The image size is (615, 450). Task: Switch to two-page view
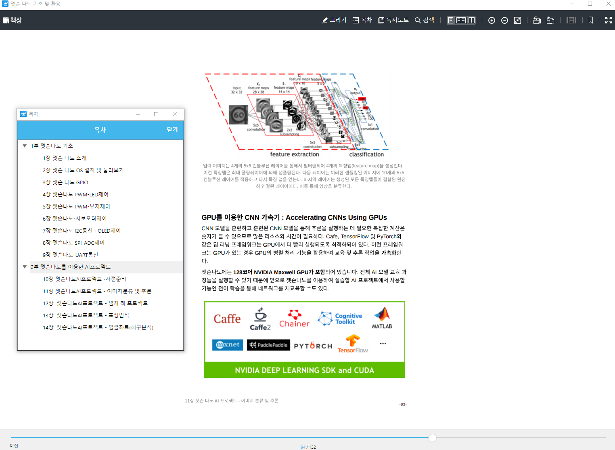[x=461, y=20]
